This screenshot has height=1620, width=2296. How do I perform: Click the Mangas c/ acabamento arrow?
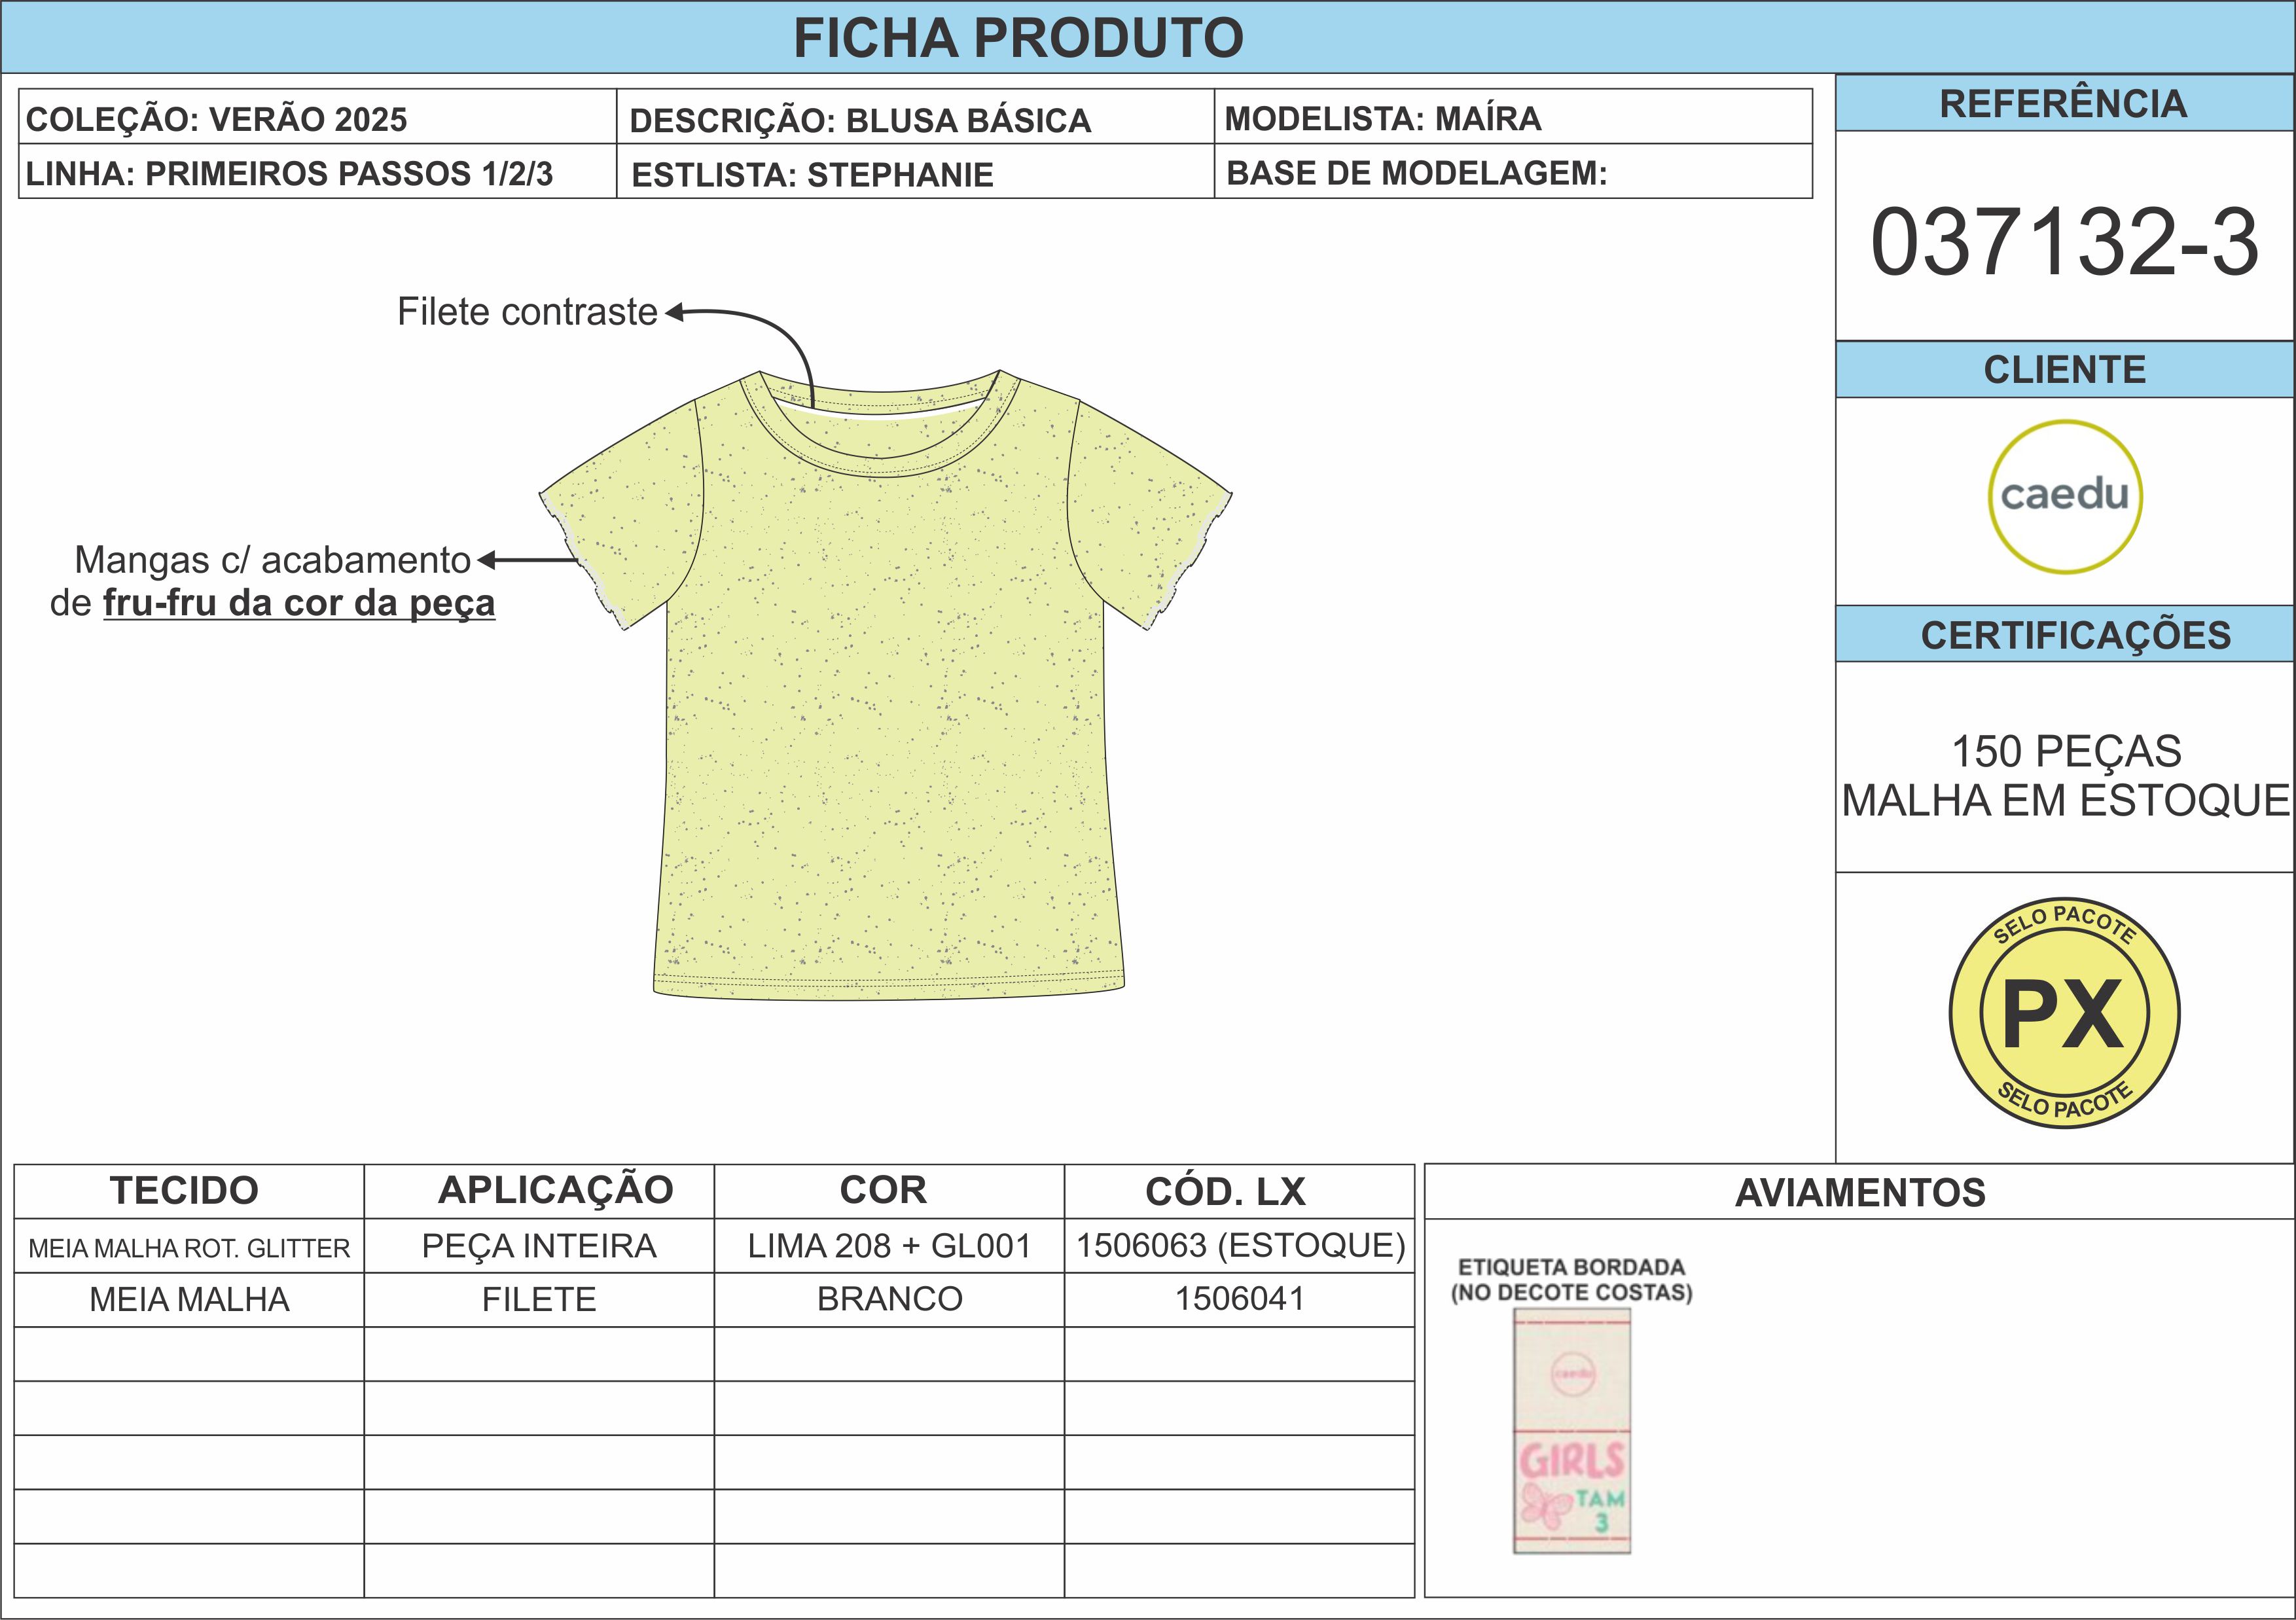[x=527, y=560]
